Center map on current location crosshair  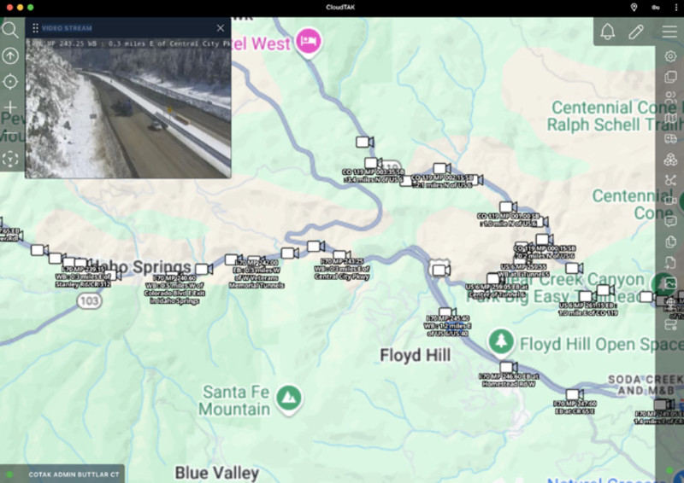(x=10, y=81)
